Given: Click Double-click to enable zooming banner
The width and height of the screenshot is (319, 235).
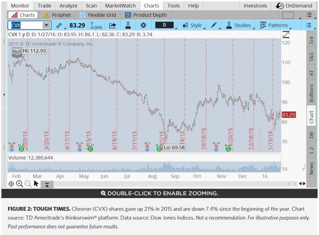Looking at the screenshot, I should [159, 193].
